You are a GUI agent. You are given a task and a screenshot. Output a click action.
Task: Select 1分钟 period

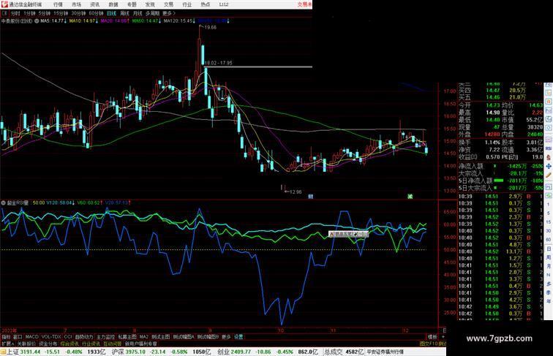tap(29, 13)
